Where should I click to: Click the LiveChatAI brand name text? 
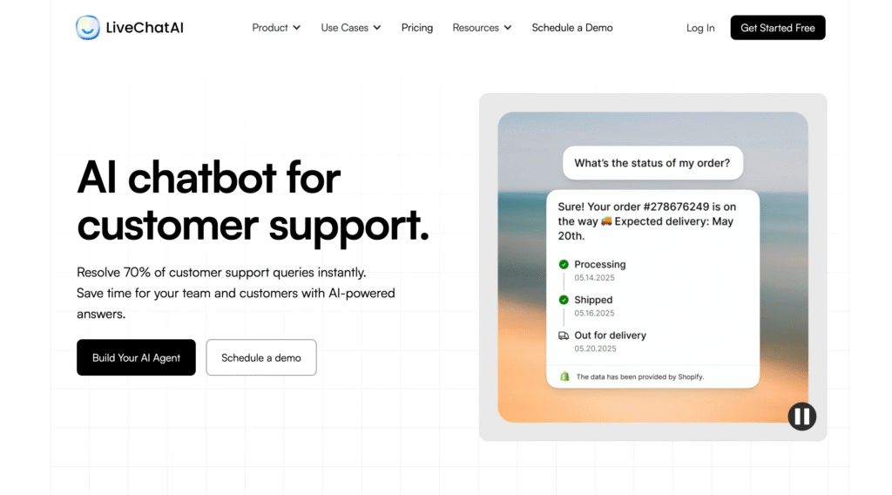(145, 28)
